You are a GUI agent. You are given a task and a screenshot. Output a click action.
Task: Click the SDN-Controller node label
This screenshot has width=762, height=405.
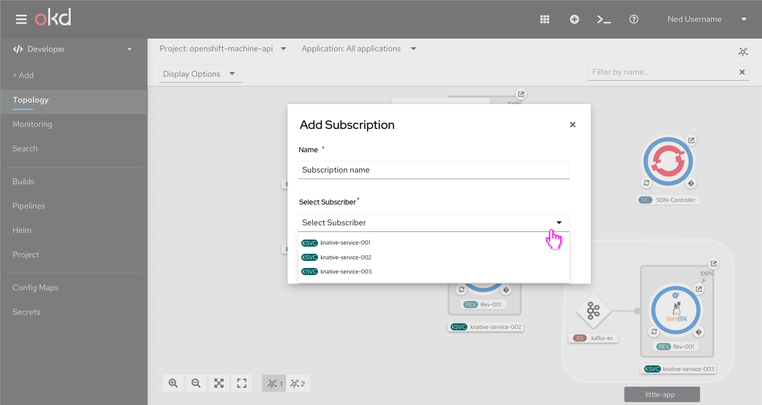pos(668,200)
